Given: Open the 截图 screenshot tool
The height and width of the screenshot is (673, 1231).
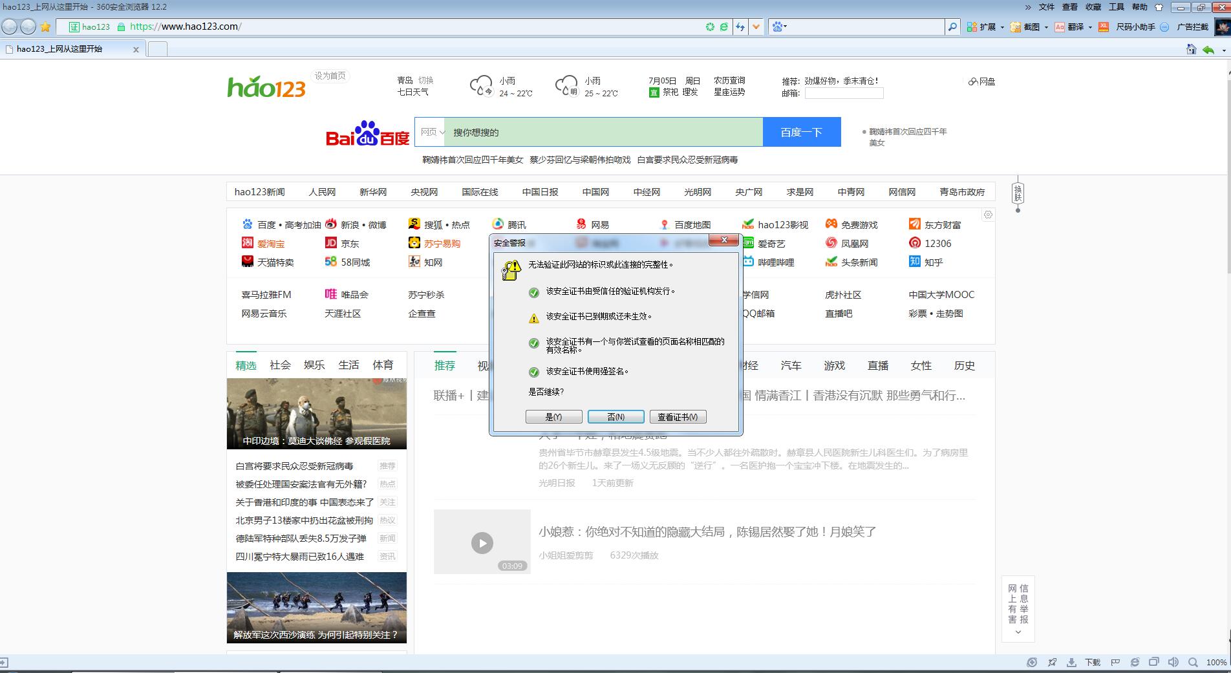Looking at the screenshot, I should pyautogui.click(x=1027, y=27).
